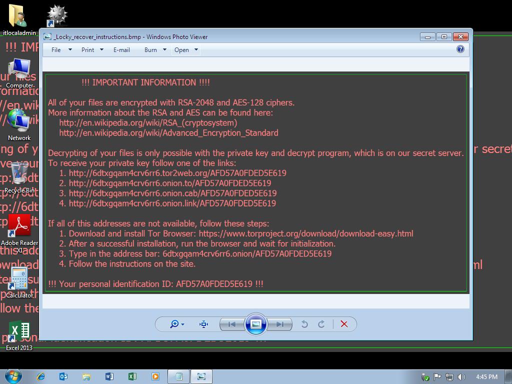Image resolution: width=512 pixels, height=384 pixels.
Task: Launch Word from the taskbar
Action: click(109, 376)
